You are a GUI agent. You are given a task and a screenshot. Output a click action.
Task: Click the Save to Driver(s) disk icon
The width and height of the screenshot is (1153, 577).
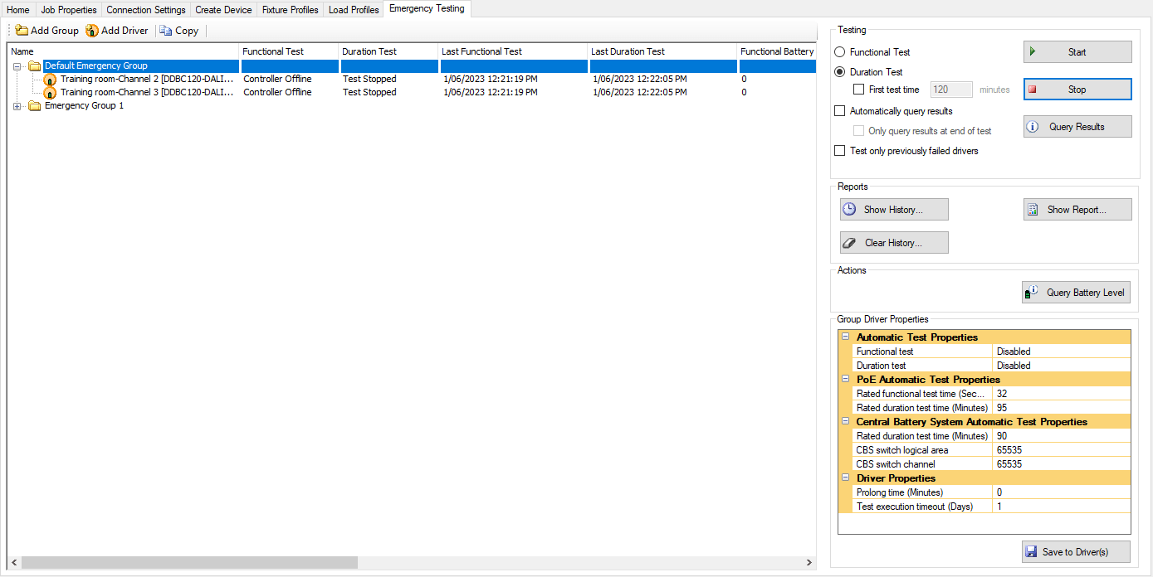1032,551
